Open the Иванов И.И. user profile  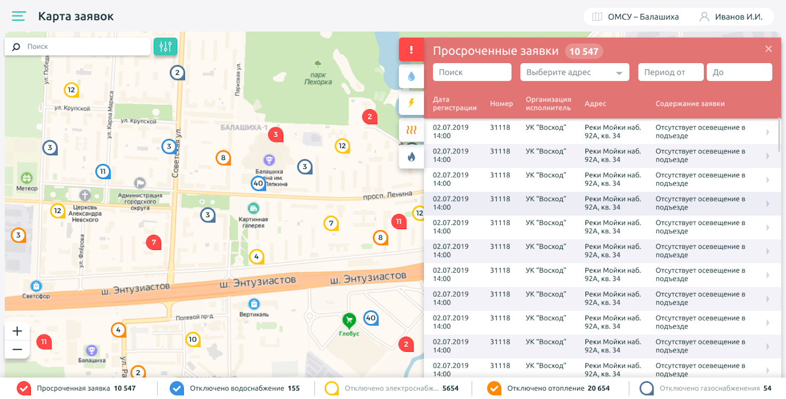click(731, 17)
